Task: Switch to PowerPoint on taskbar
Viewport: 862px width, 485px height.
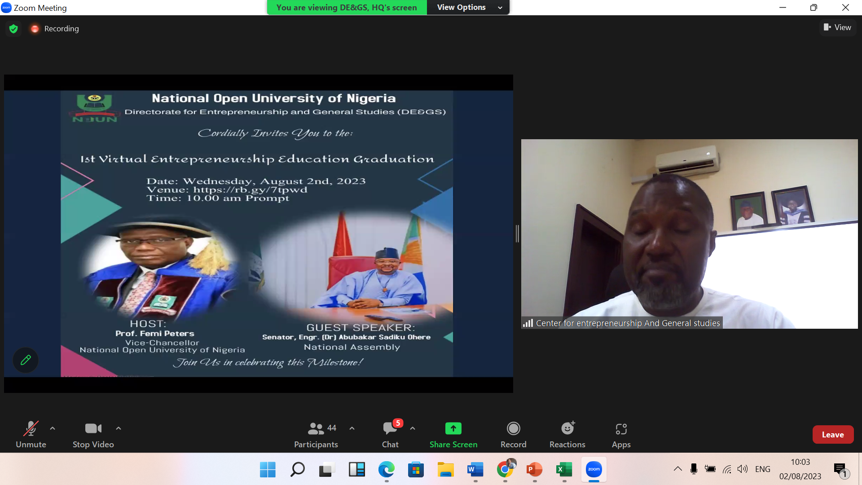Action: (534, 470)
